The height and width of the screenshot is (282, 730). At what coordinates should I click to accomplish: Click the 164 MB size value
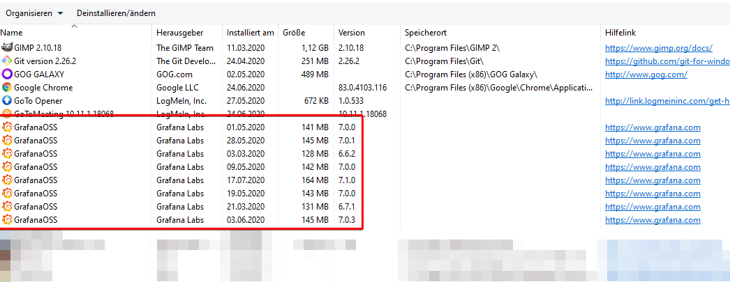[315, 180]
